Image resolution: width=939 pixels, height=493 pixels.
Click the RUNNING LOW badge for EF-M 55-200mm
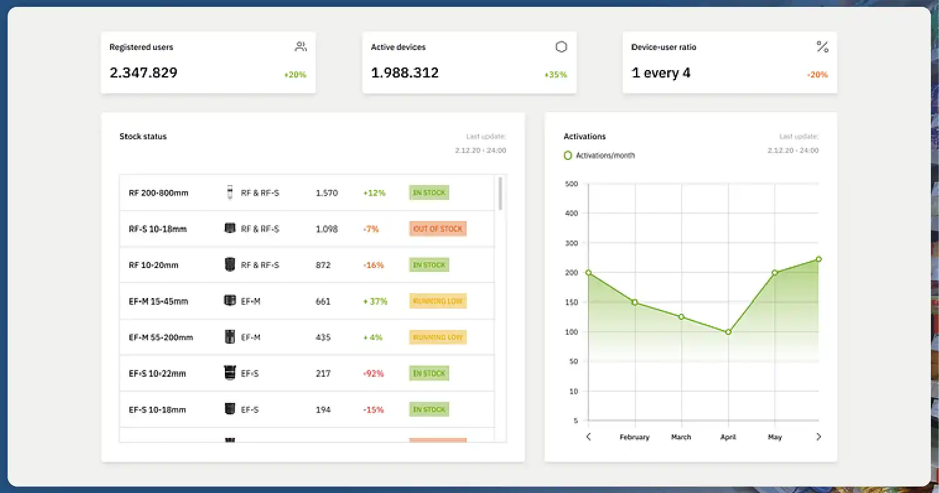click(438, 337)
